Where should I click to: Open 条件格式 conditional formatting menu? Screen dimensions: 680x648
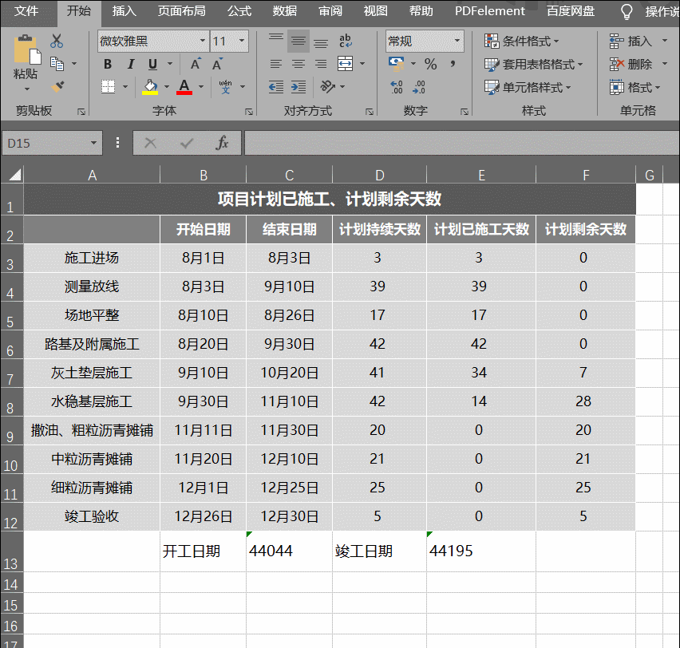point(521,41)
